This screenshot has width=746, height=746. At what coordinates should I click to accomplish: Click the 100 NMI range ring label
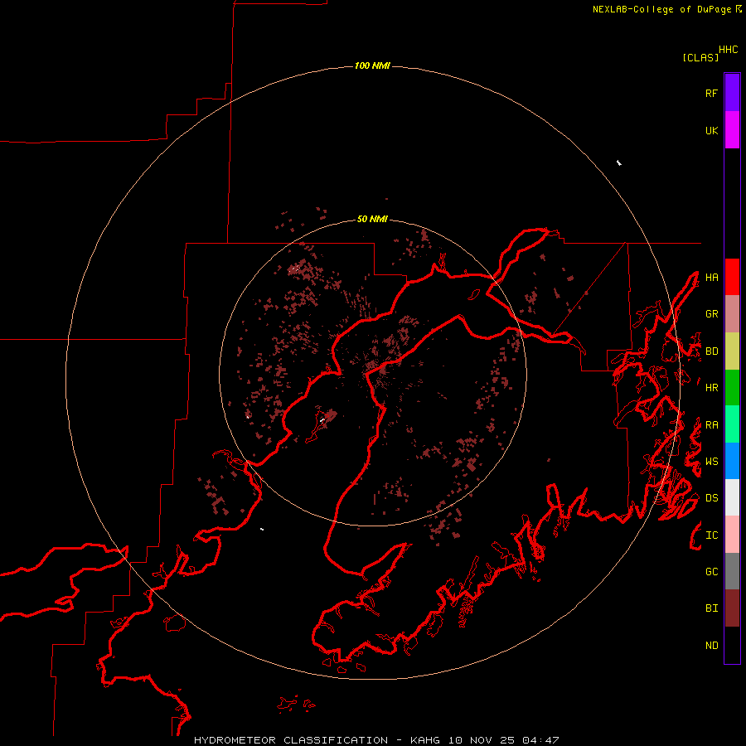tap(372, 65)
